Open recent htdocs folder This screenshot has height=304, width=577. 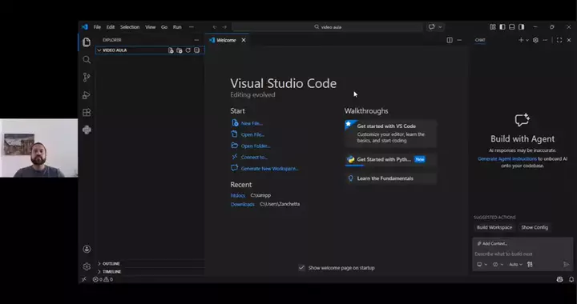[x=238, y=195]
